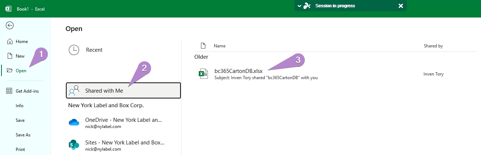Click Inven Tory in Shared by column
This screenshot has height=155, width=481.
coord(434,74)
